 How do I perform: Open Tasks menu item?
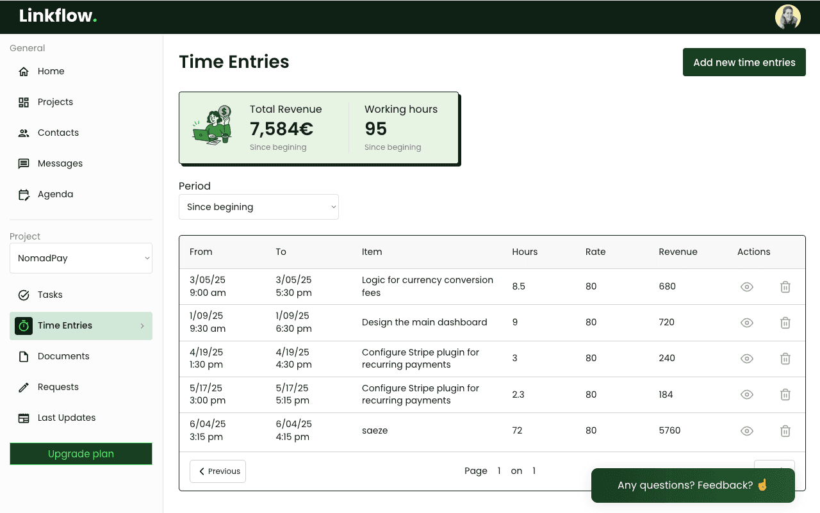pyautogui.click(x=81, y=295)
